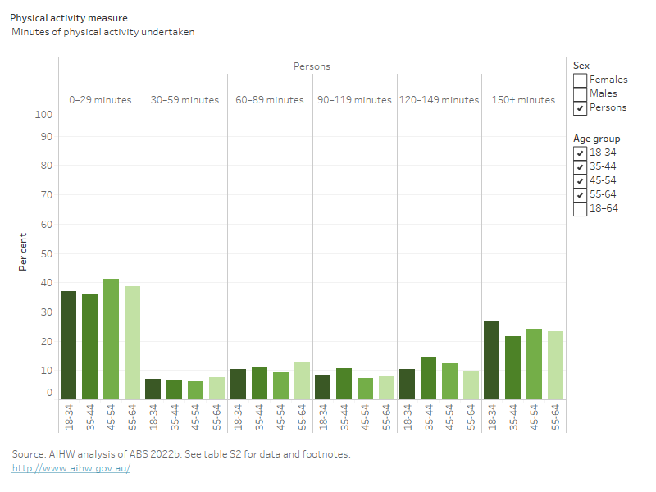Select the 150+ minutes column header
Screen dimensions: 656x492
523,100
